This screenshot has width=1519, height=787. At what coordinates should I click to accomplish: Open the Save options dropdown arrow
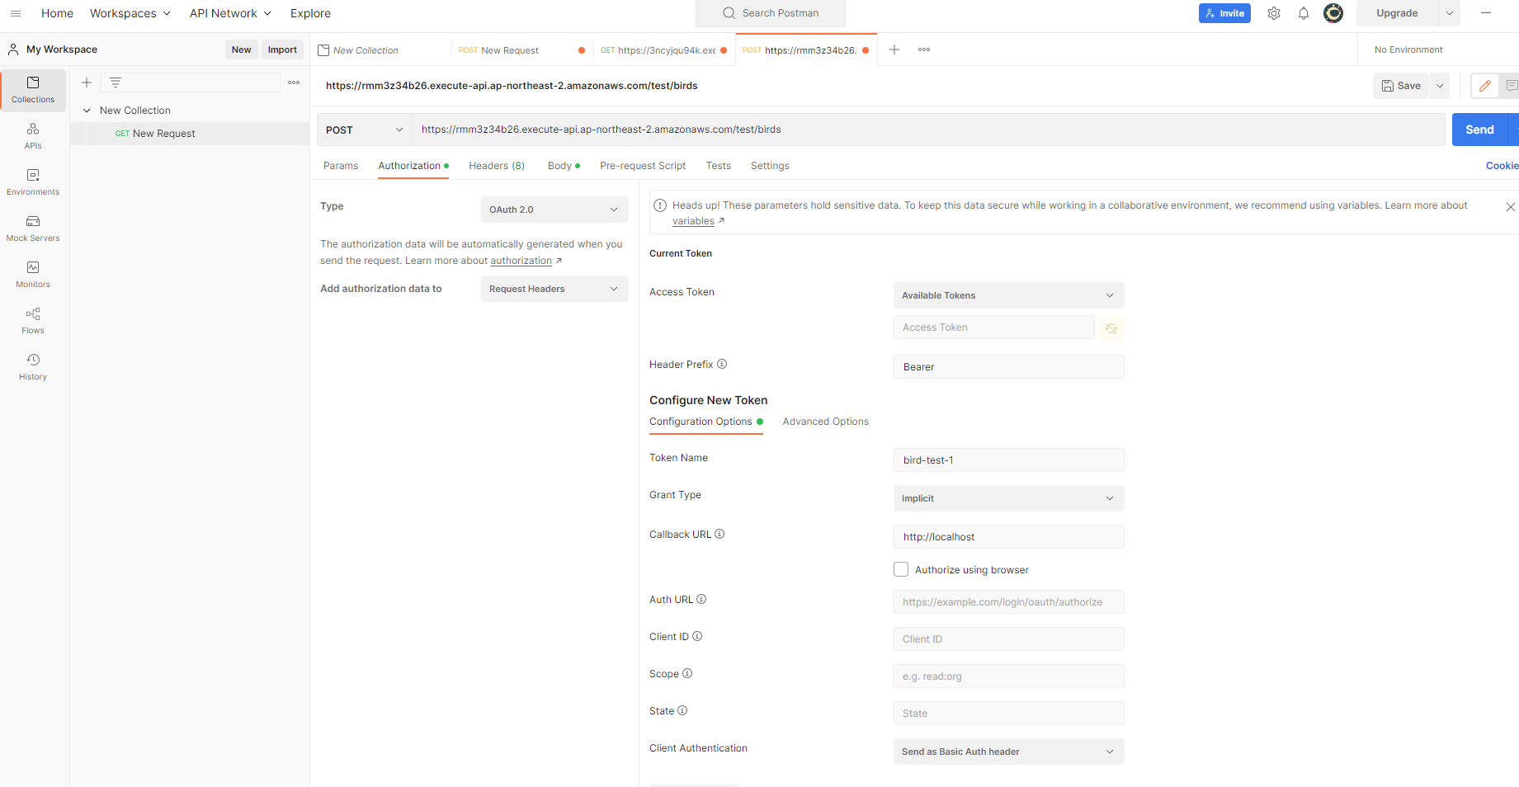click(x=1440, y=86)
